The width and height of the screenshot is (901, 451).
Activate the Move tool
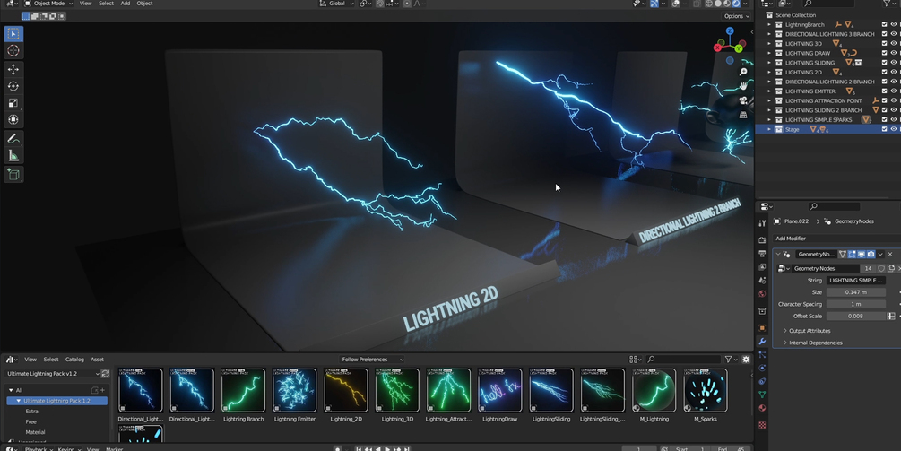pos(13,70)
